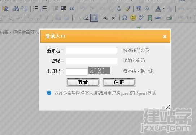Click the blue info icon

coord(49,93)
